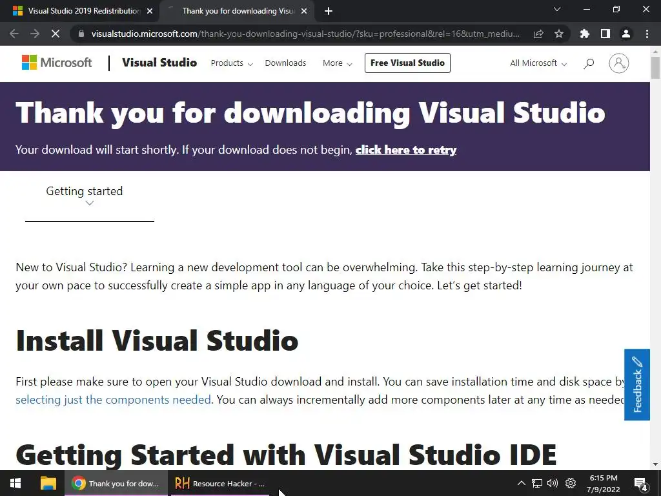Open Chrome three-dot menu
661x496 pixels.
pos(647,34)
